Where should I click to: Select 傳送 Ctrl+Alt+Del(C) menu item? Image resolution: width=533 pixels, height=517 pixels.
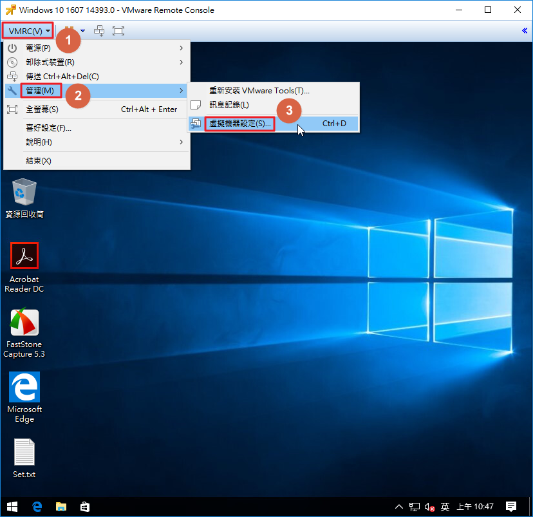(x=97, y=77)
